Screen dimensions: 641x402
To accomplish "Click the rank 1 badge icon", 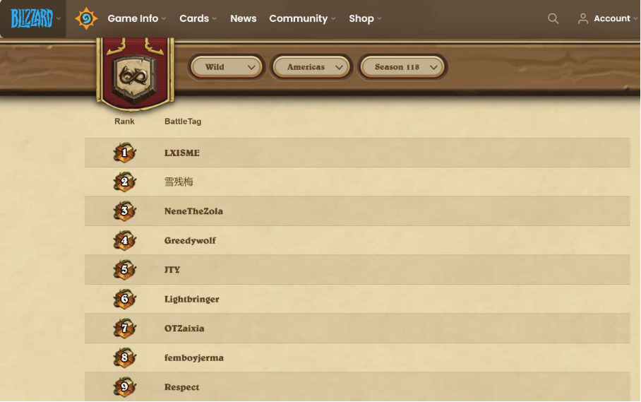I will [x=124, y=153].
